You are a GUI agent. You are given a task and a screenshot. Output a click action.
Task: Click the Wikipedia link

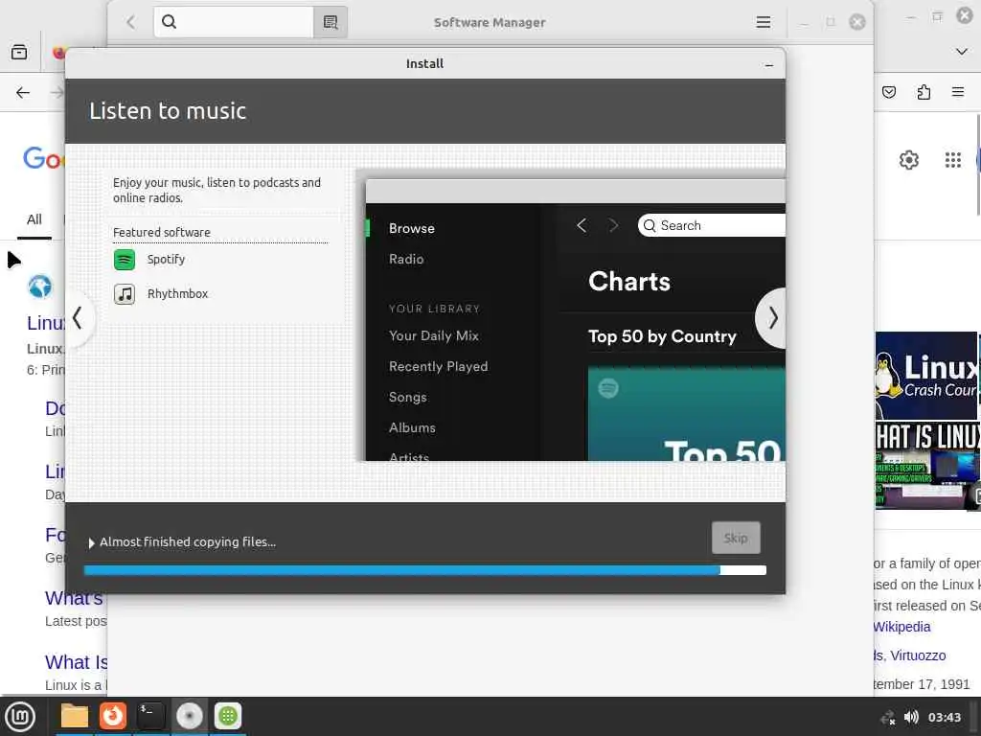coord(901,627)
